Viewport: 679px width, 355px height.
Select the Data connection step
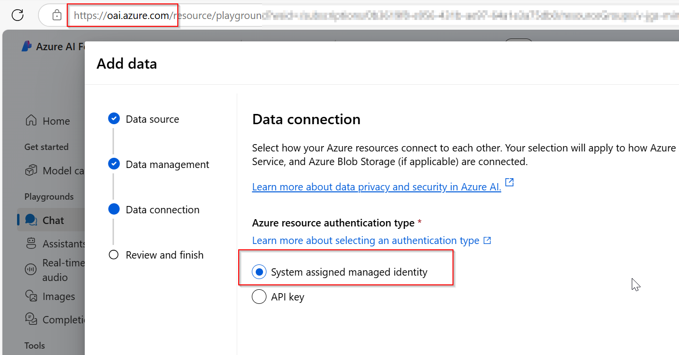click(162, 209)
